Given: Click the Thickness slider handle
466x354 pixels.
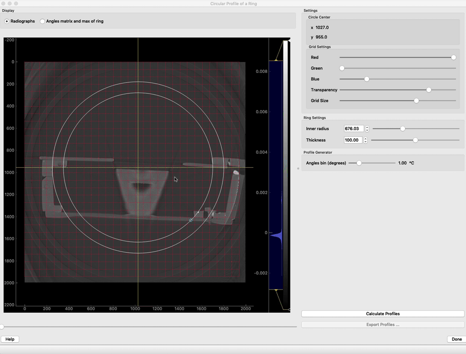Looking at the screenshot, I should pos(415,140).
